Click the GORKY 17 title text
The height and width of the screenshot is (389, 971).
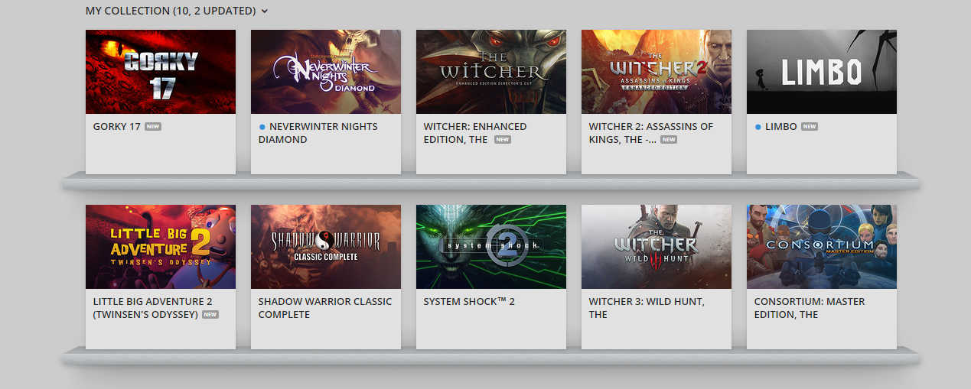click(117, 126)
